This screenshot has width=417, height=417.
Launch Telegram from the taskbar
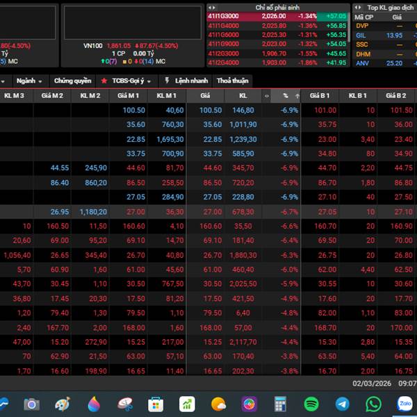pos(342,404)
